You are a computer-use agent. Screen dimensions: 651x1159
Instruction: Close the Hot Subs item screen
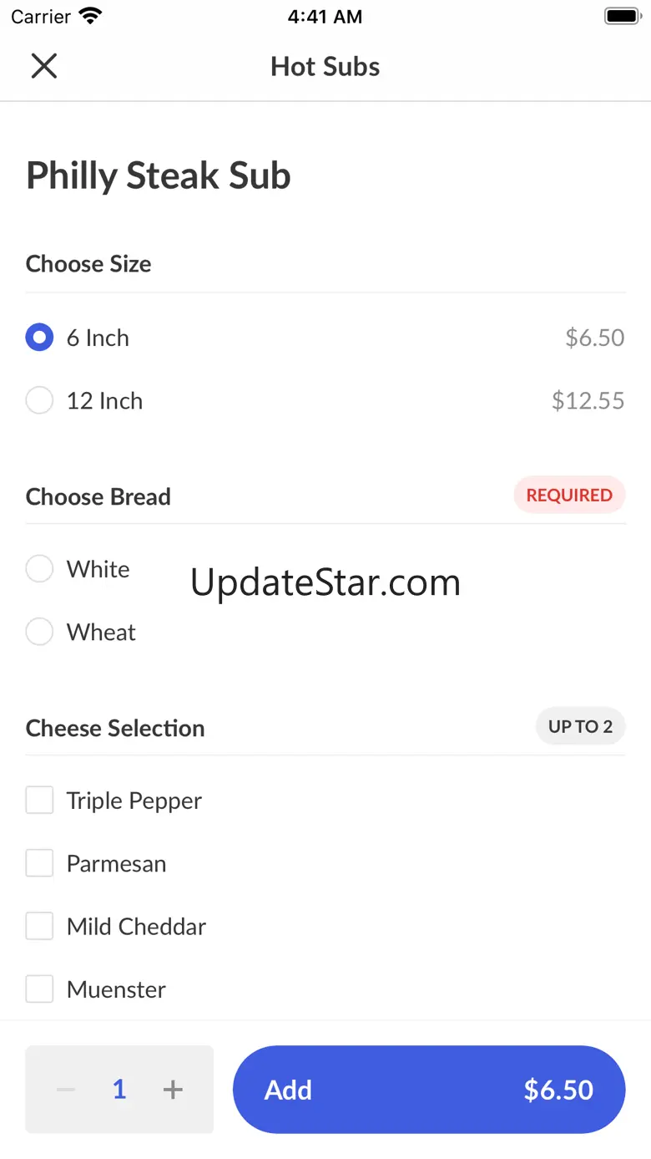[44, 66]
